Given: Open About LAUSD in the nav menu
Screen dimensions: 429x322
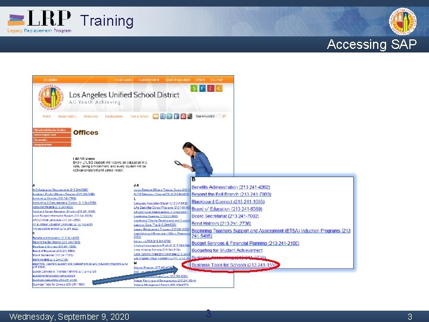Looking at the screenshot, I should (67, 116).
